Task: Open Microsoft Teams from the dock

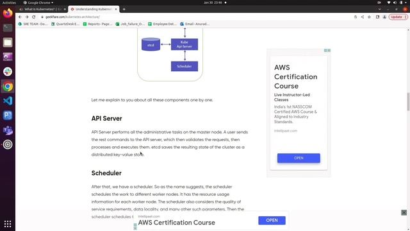Action: tap(8, 130)
